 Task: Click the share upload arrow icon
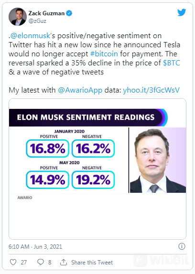pos(64,262)
